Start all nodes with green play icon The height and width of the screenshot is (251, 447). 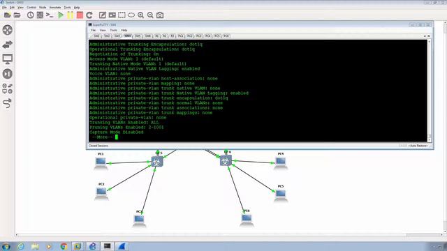pyautogui.click(x=61, y=15)
